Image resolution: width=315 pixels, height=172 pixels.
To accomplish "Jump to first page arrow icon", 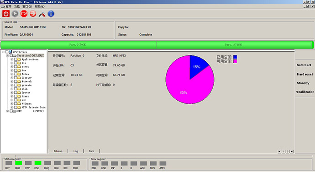I will click(279, 151).
